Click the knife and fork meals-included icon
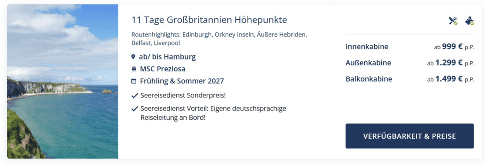Viewport: 485px width, 167px height. [x=453, y=21]
